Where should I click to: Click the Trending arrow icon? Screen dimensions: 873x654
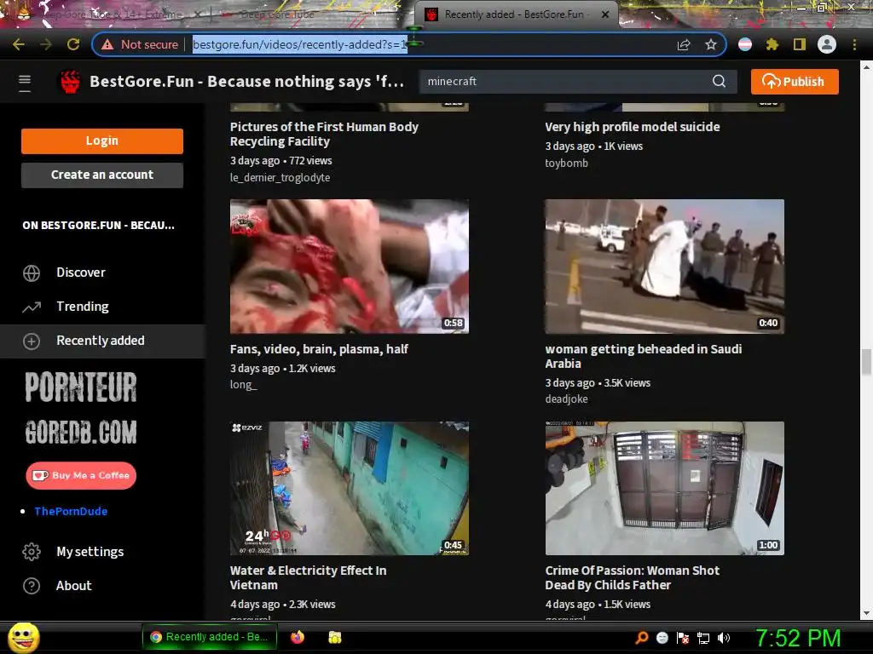[32, 307]
